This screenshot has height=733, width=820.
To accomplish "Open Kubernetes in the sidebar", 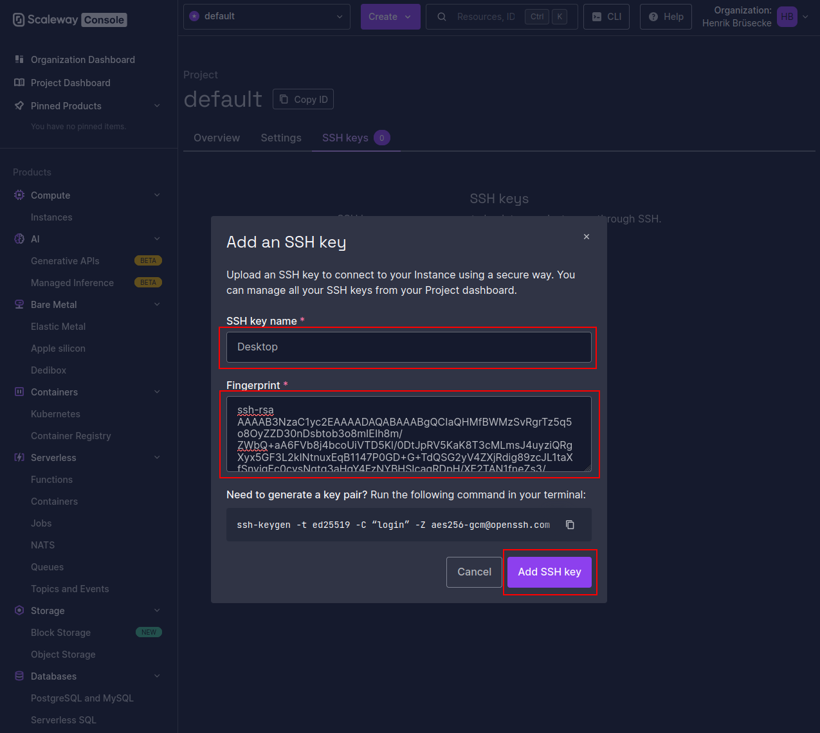I will click(x=55, y=413).
